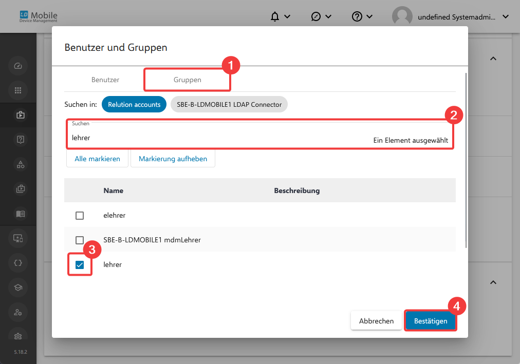Open the help question mark icon
Image resolution: width=520 pixels, height=364 pixels.
click(357, 16)
